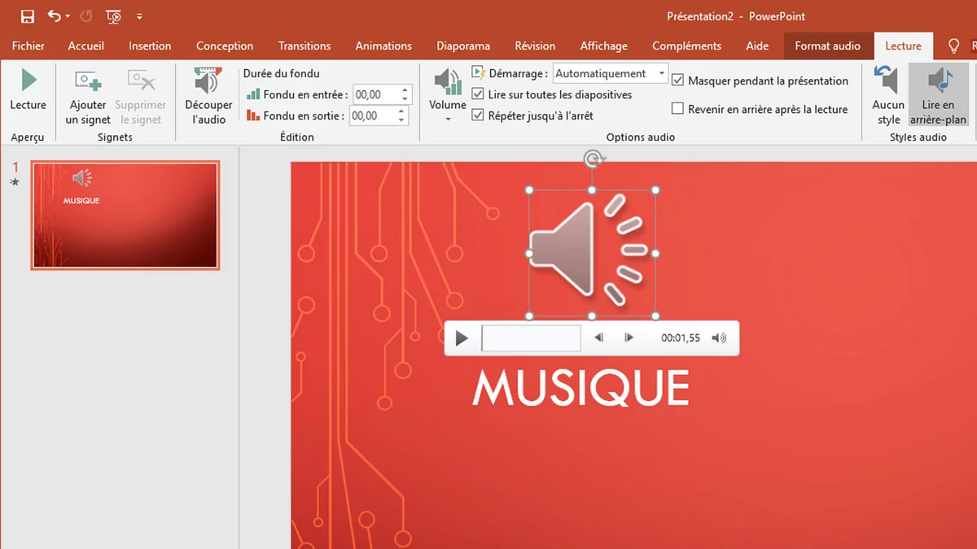Click the Lecture preview play icon
The height and width of the screenshot is (549, 977).
tap(28, 81)
